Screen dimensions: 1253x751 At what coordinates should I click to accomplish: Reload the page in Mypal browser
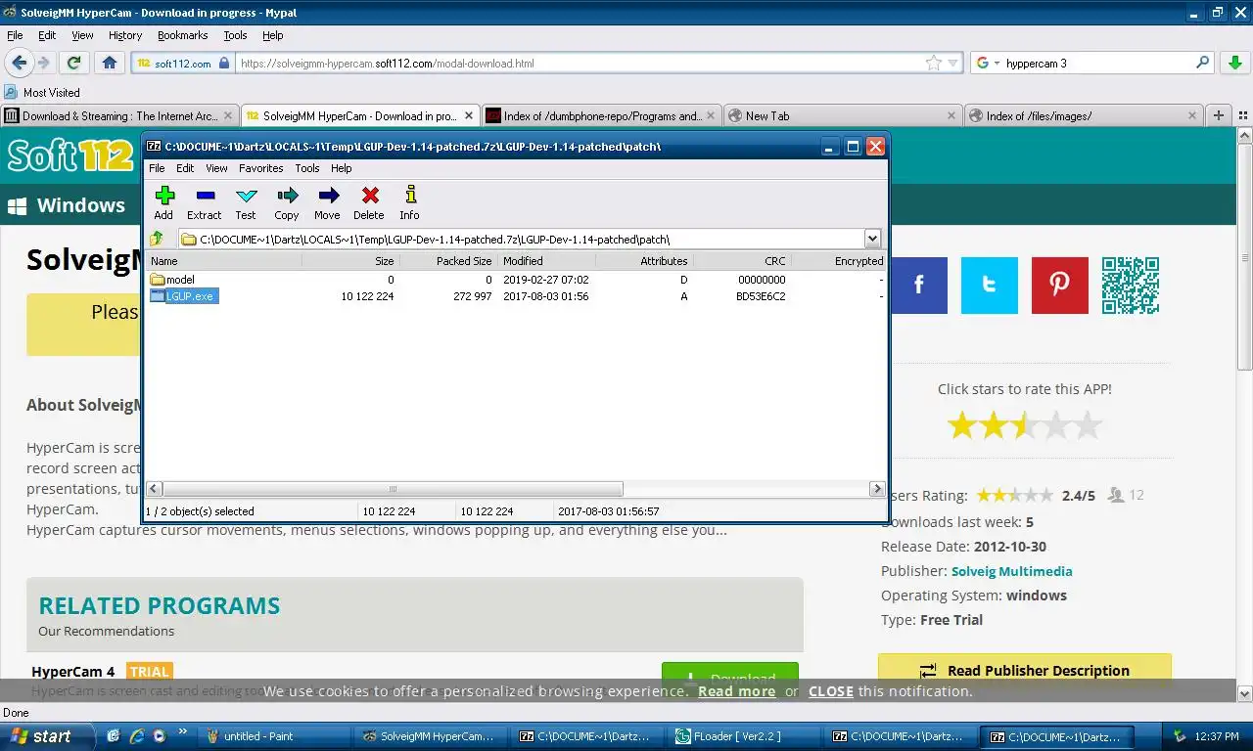tap(73, 63)
